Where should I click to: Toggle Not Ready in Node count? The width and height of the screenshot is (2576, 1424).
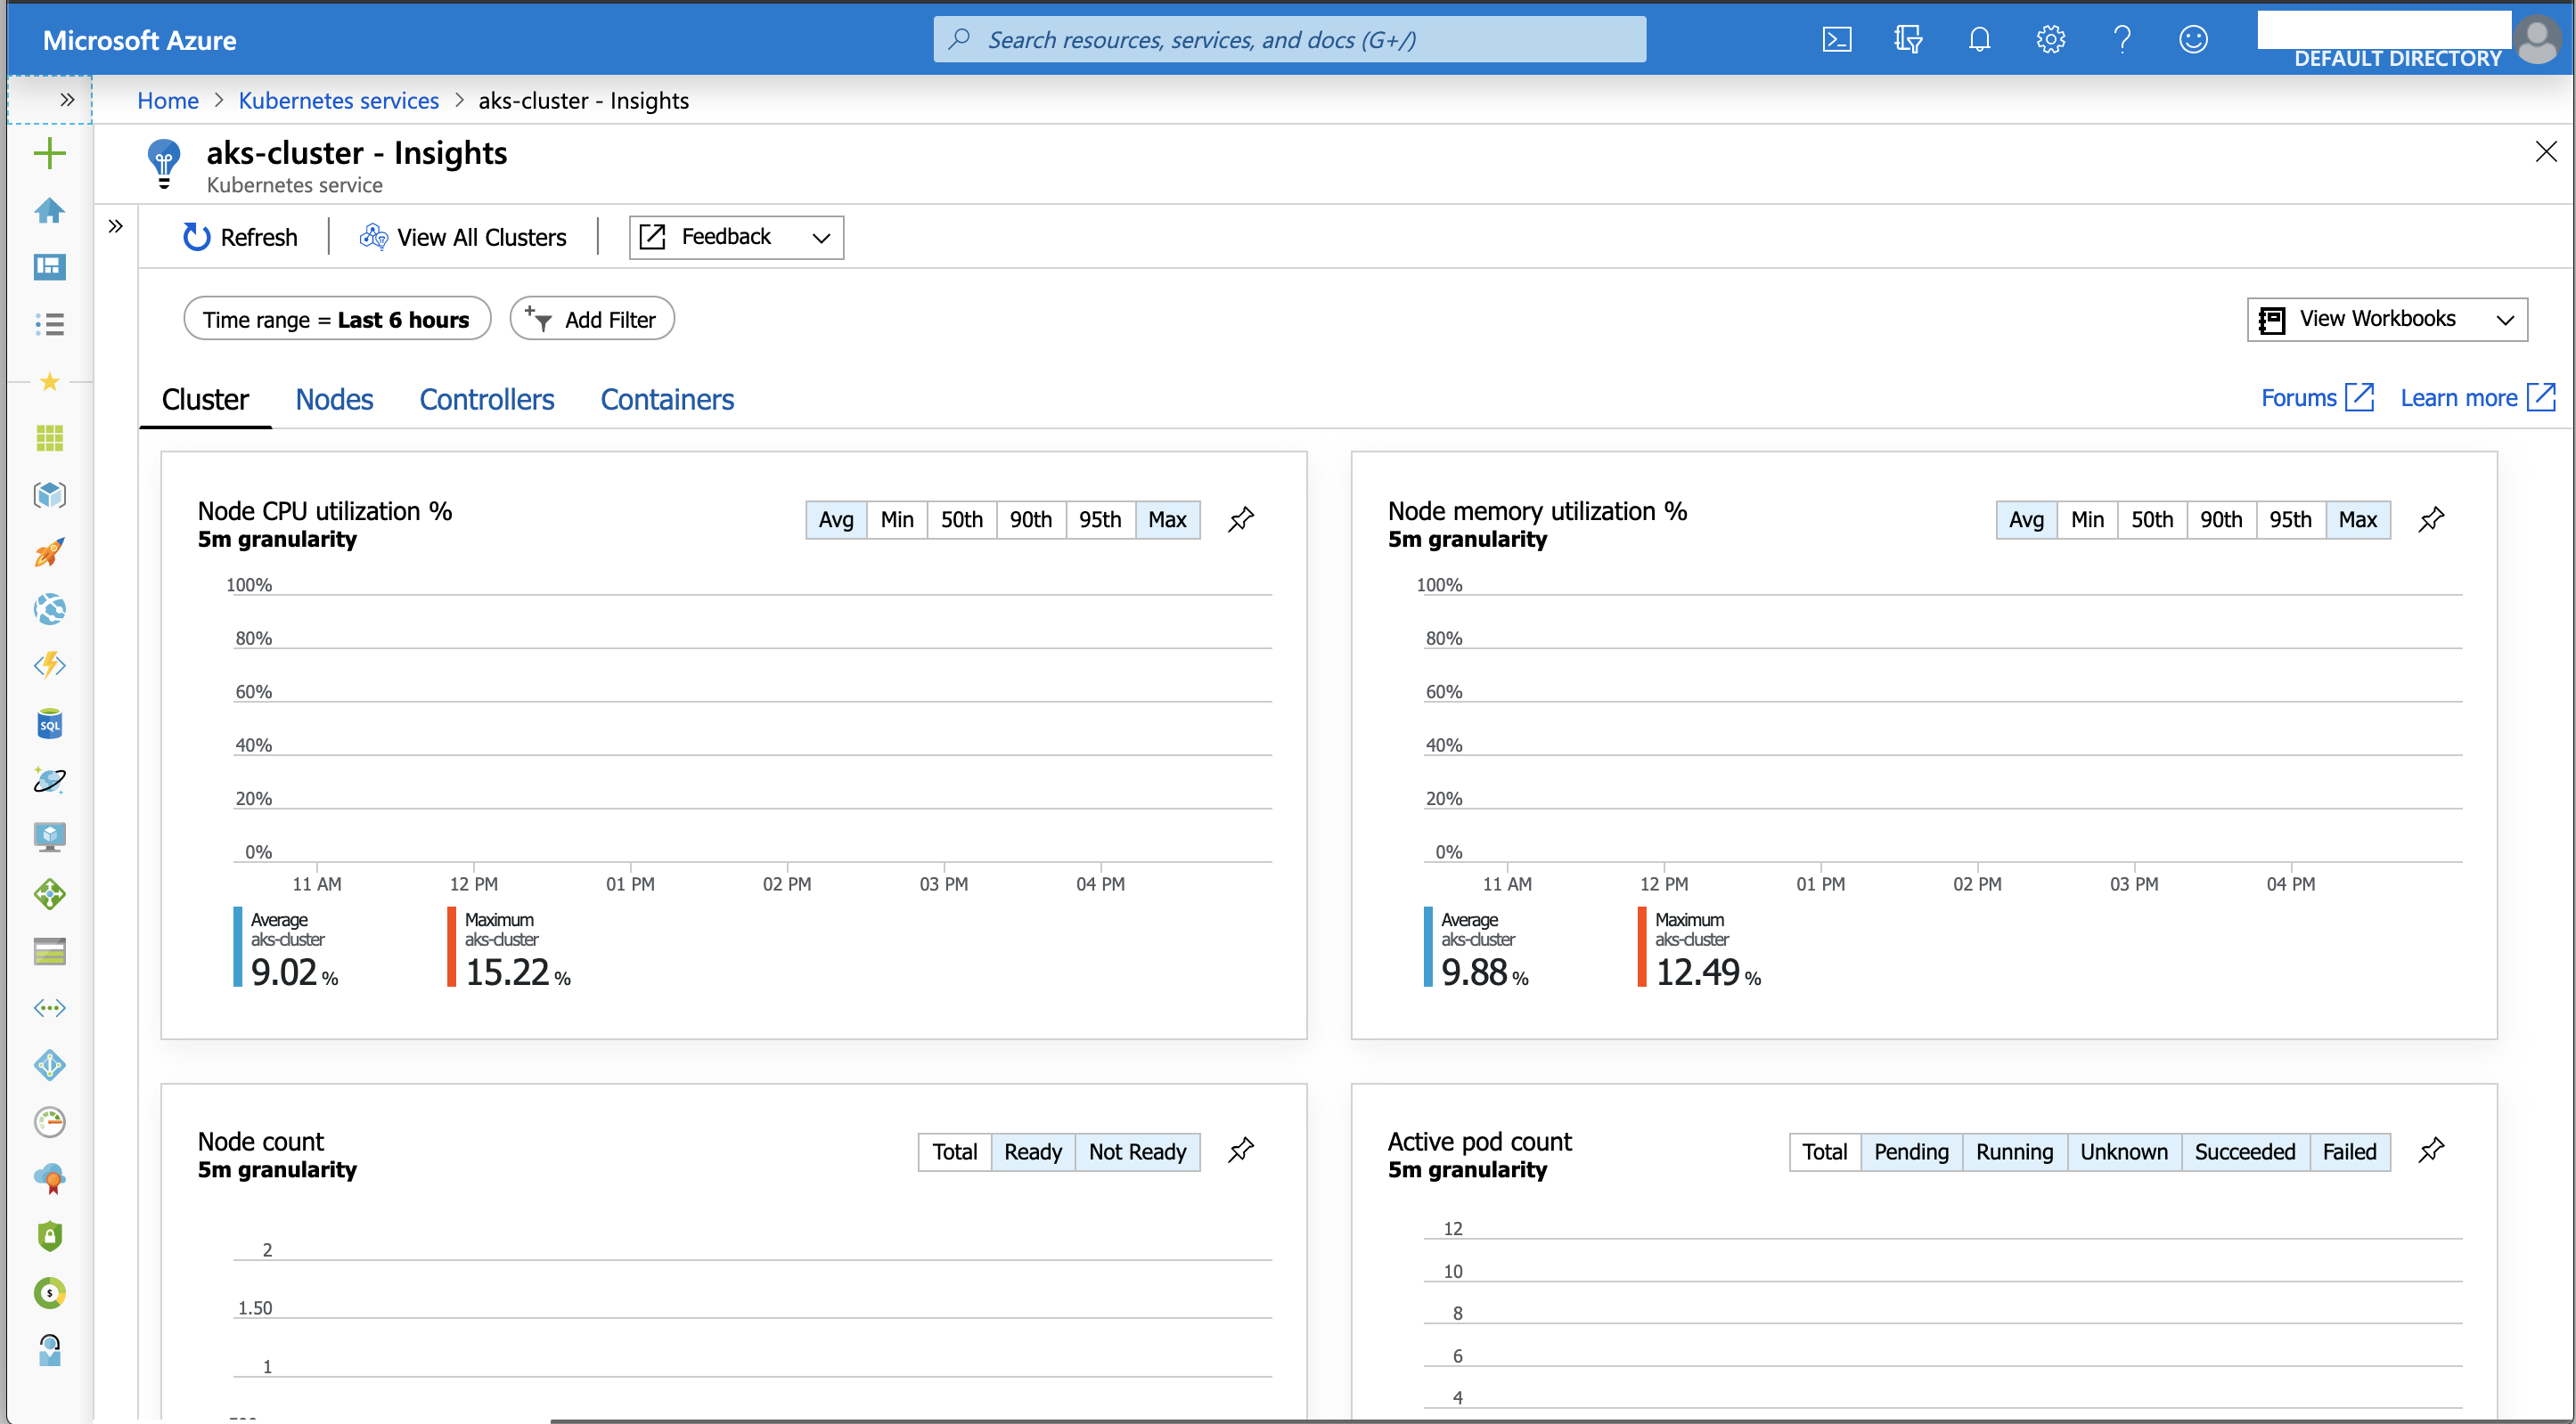coord(1137,1151)
